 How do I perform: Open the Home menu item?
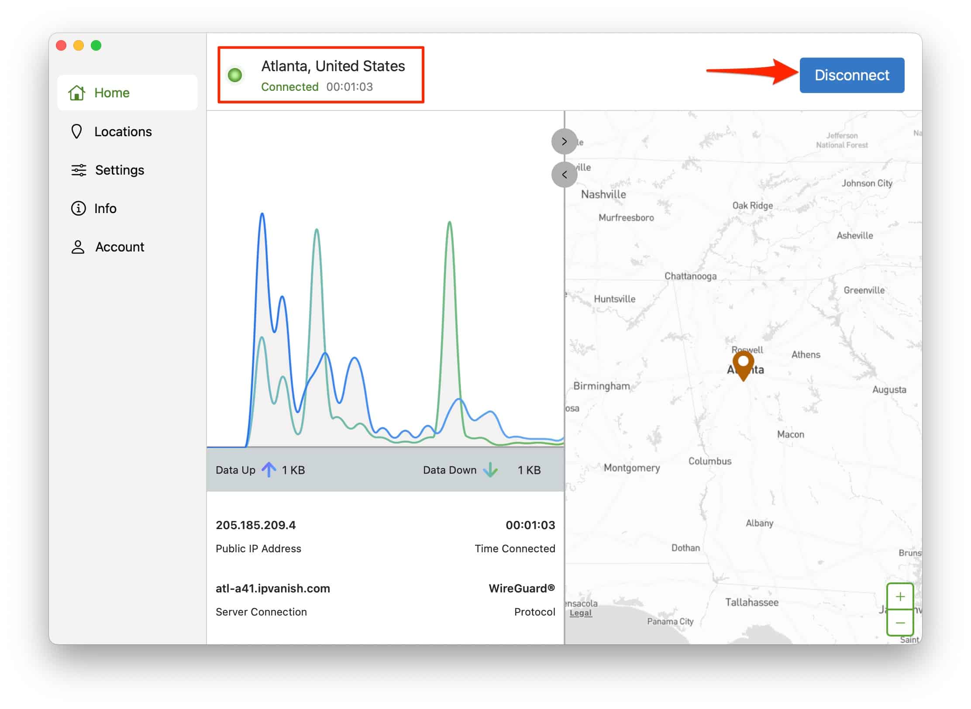(x=127, y=93)
